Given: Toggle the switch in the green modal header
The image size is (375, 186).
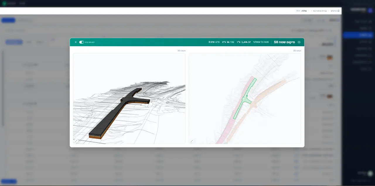Looking at the screenshot, I should coord(81,42).
